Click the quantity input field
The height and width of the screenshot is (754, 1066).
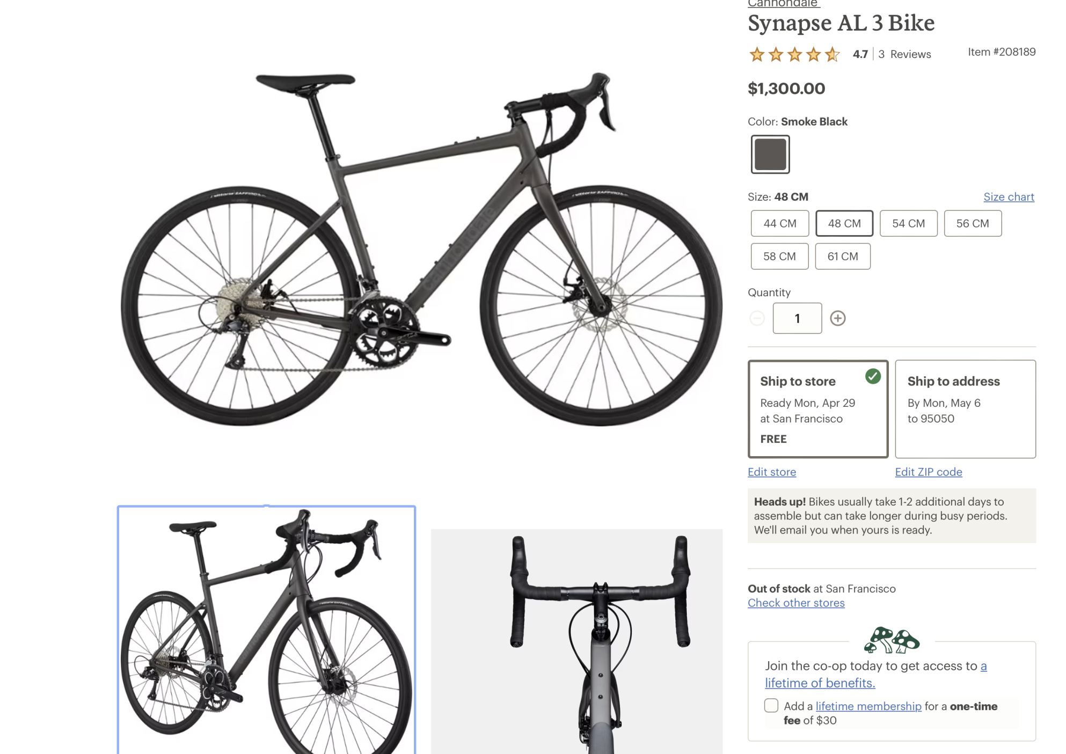click(x=797, y=318)
